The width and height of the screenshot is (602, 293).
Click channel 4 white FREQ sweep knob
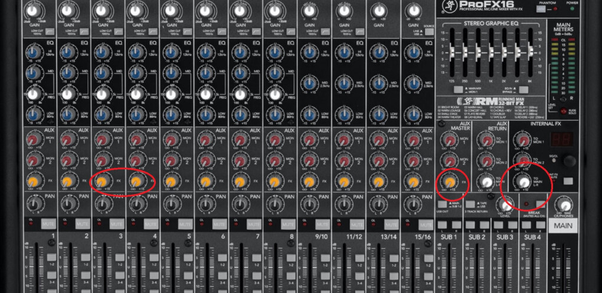pyautogui.click(x=137, y=94)
